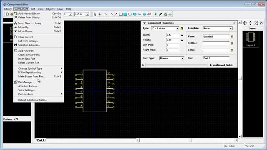Choose Insert New to Library
Viewport: 267px width, 150px height.
(38, 23)
